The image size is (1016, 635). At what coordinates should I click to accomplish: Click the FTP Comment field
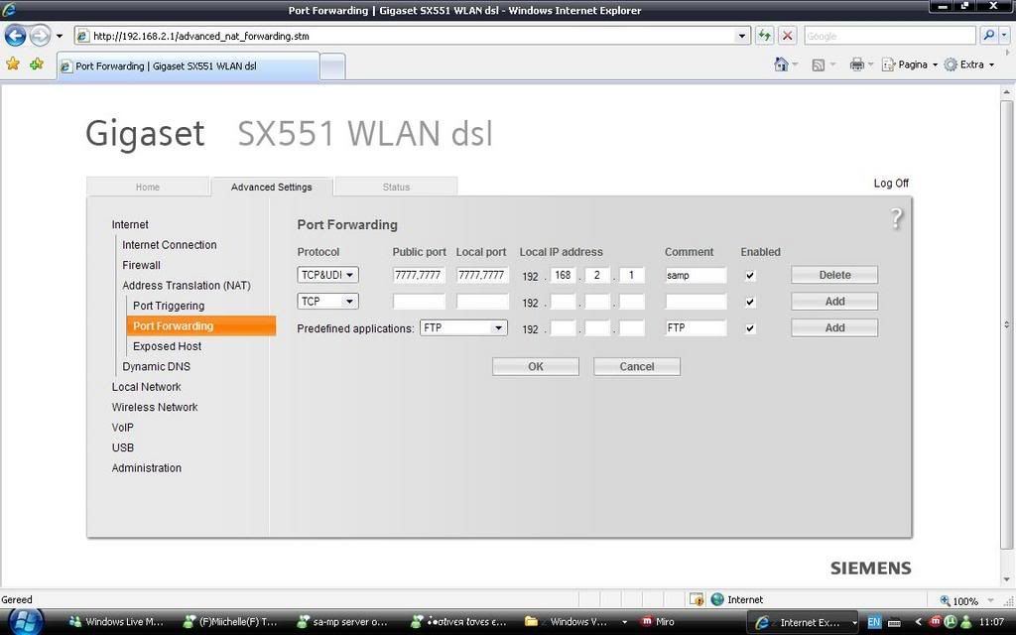click(x=696, y=327)
